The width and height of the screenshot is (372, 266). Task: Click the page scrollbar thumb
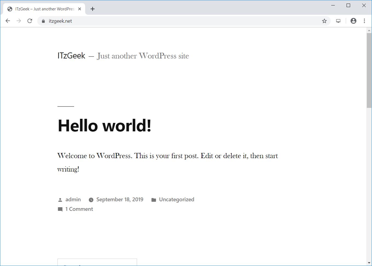coord(369,71)
